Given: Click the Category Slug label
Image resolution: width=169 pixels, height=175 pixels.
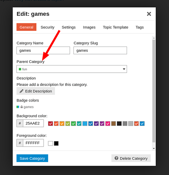Looking at the screenshot, I should [86, 43].
